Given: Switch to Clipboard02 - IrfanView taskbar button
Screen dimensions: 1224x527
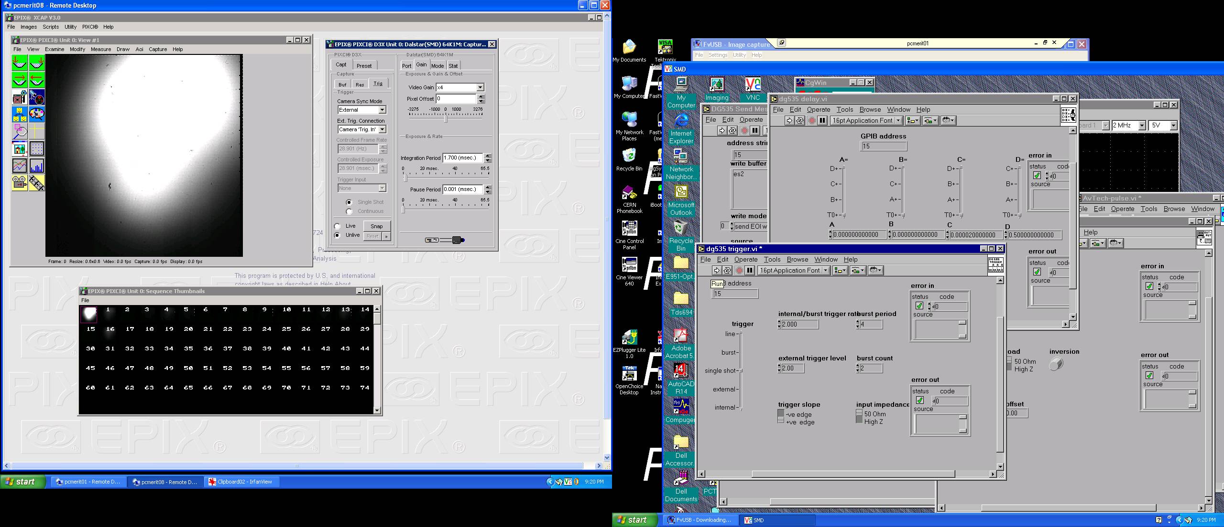Looking at the screenshot, I should [x=242, y=482].
